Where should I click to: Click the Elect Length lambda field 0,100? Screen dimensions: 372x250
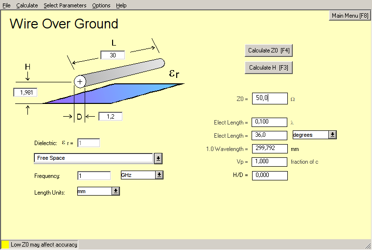coord(270,122)
